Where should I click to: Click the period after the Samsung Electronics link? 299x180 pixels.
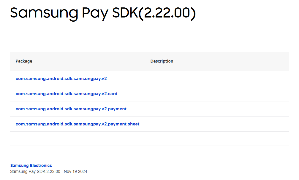click(53, 166)
